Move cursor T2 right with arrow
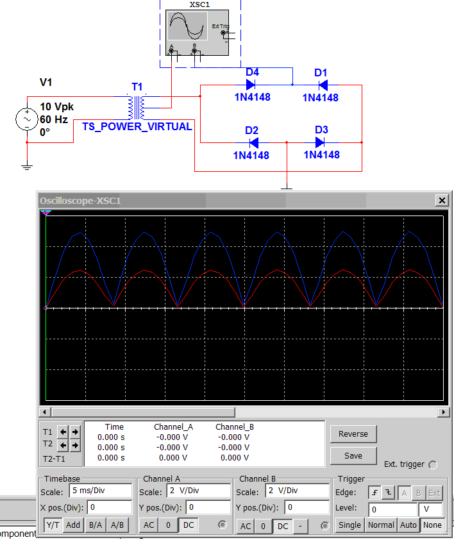 pyautogui.click(x=75, y=445)
